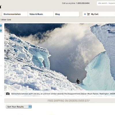Focus the site search keyword field
Viewport: 115px width, 115px height.
tap(106, 3)
